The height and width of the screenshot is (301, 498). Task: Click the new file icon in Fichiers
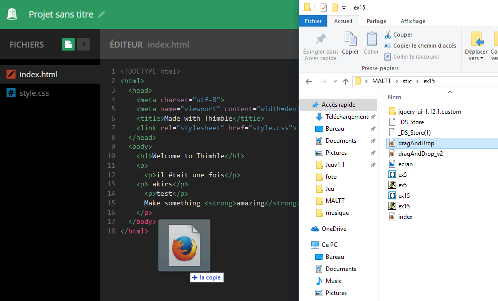68,45
